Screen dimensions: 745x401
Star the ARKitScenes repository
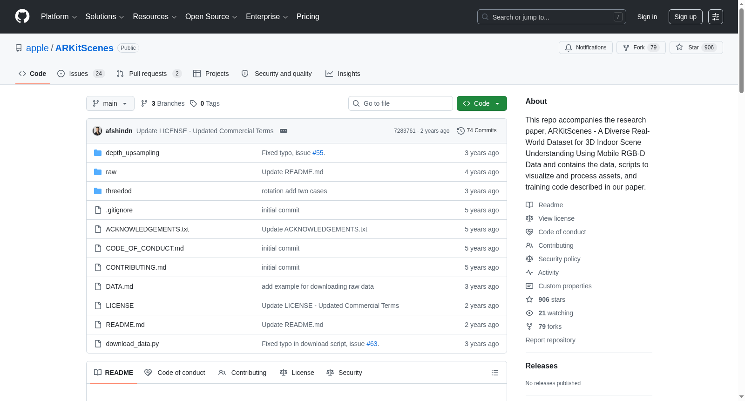click(696, 48)
